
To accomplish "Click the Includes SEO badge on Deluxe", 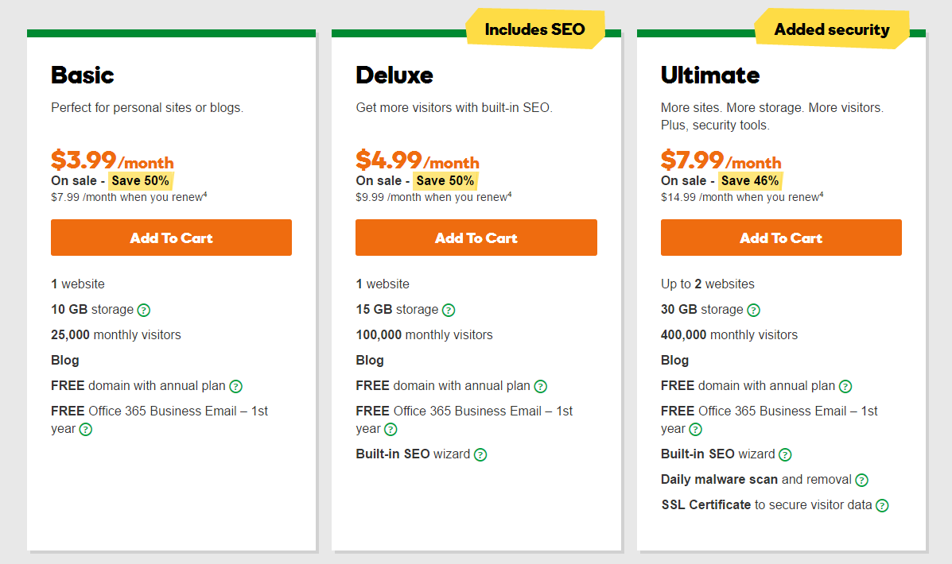I will [534, 29].
